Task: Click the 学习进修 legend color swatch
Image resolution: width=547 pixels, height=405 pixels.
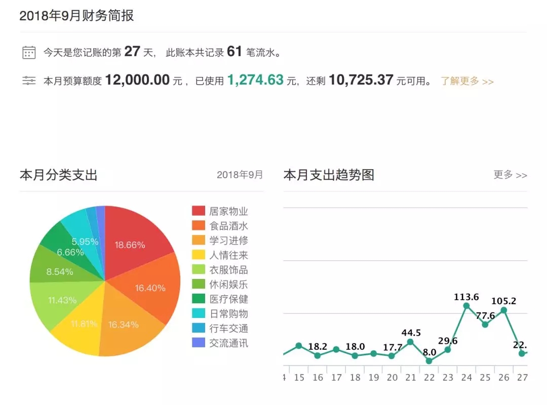Action: [199, 240]
